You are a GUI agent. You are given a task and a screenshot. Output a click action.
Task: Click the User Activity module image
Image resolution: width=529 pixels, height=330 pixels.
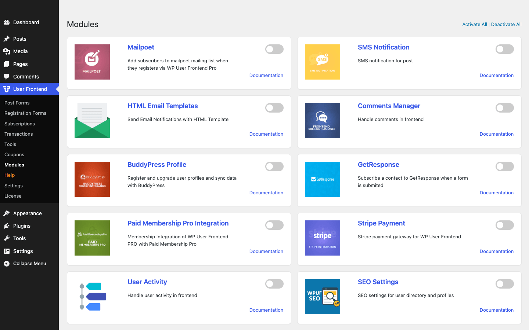click(x=92, y=297)
